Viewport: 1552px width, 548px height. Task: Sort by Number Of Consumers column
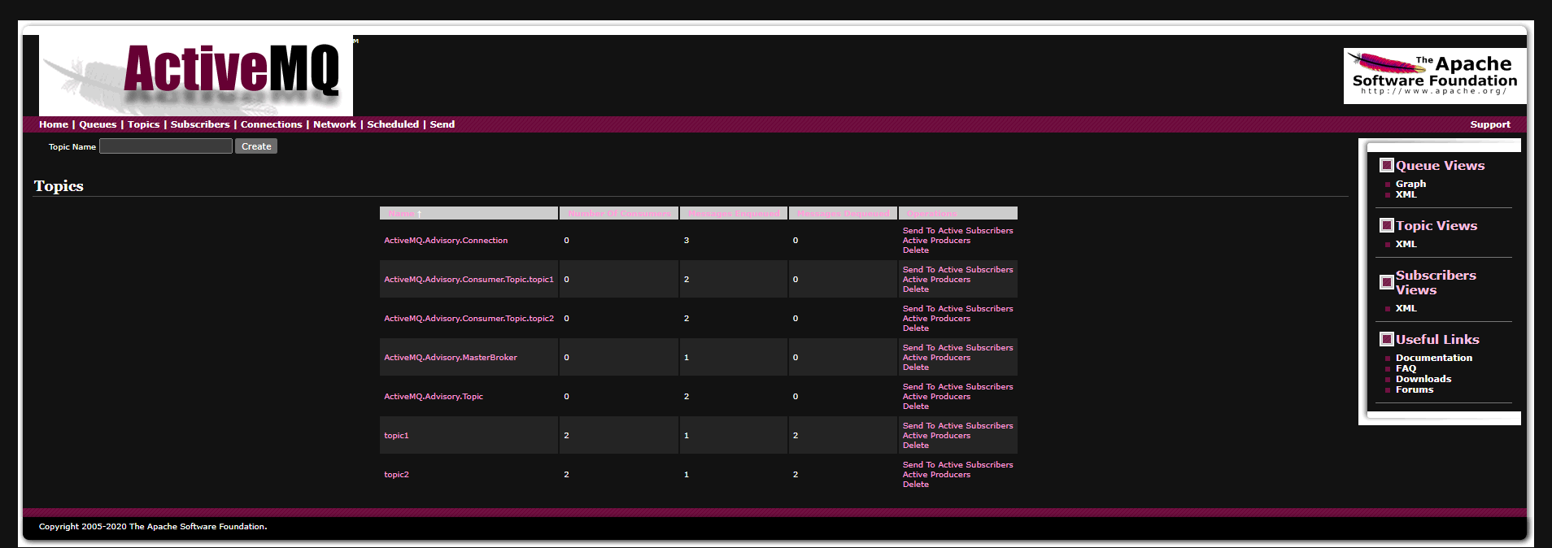tap(619, 214)
